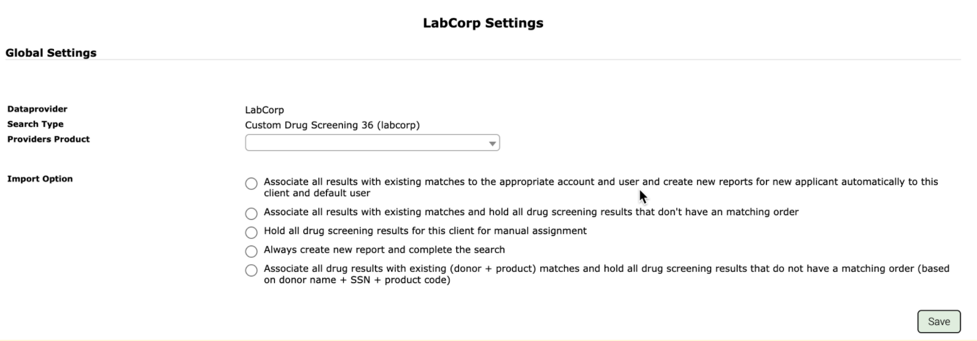Viewport: 977px width, 341px height.
Task: Save the LabCorp settings
Action: 939,321
